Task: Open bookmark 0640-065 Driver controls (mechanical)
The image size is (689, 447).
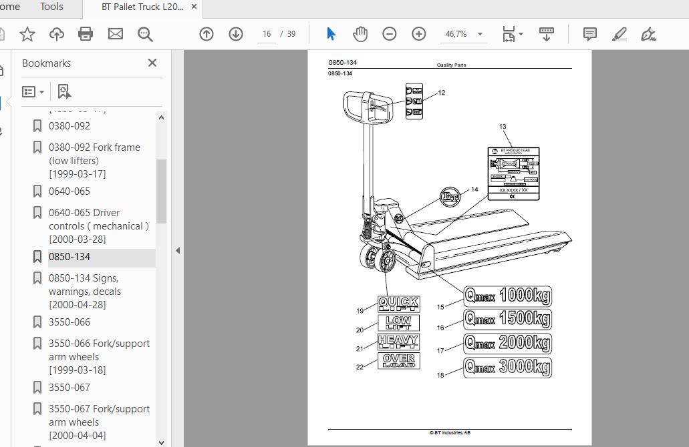Action: coord(99,226)
